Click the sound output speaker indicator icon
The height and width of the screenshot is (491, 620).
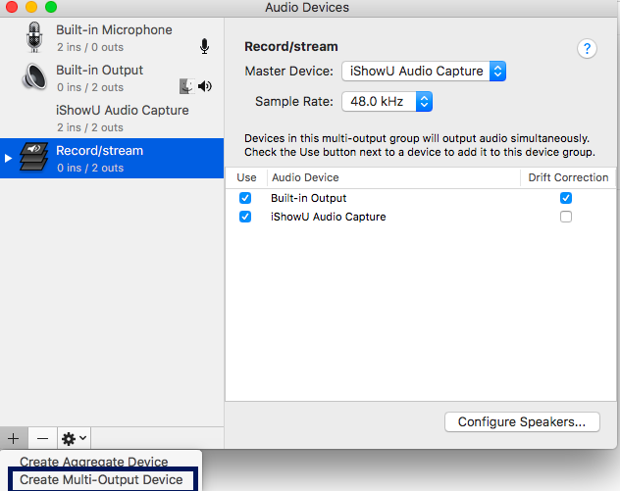click(205, 86)
